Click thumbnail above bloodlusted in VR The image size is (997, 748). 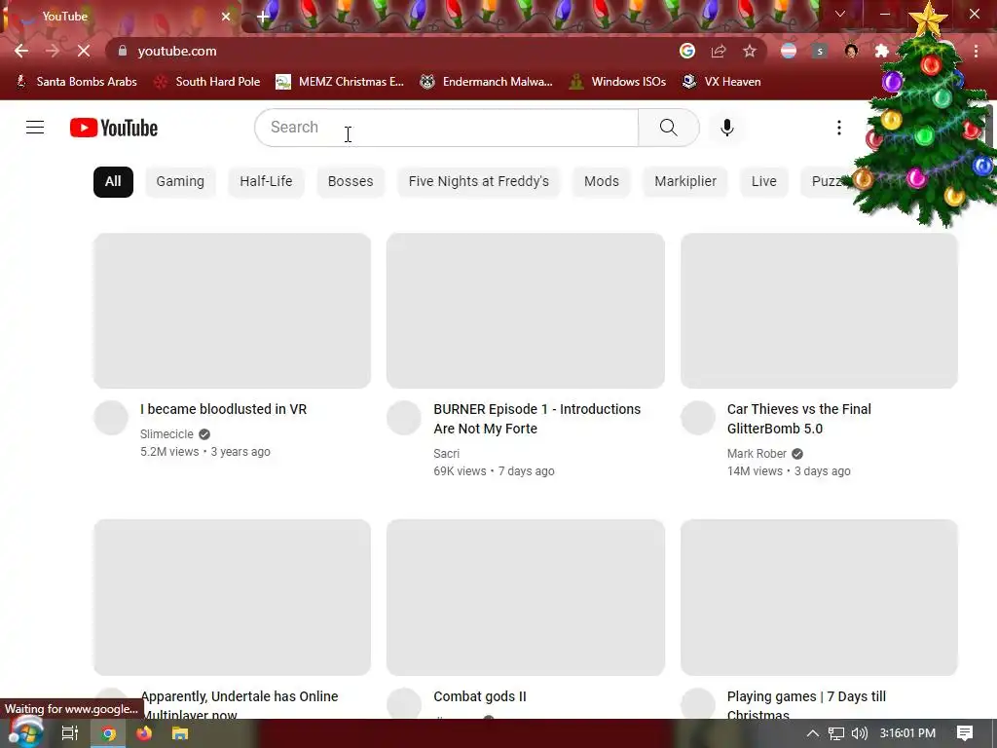[x=232, y=311]
